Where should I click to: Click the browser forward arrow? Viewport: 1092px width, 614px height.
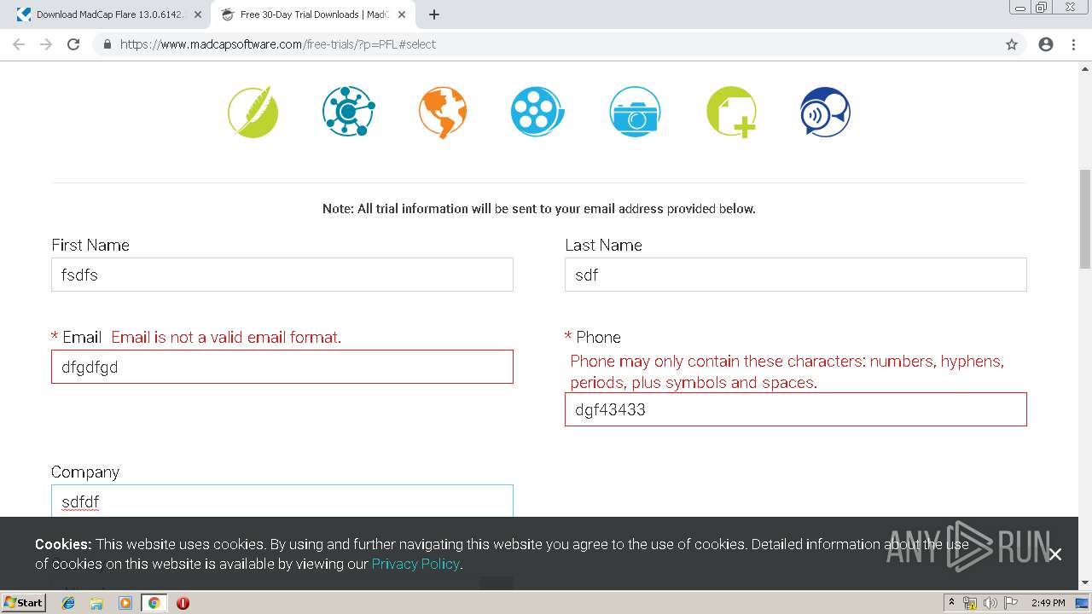pyautogui.click(x=46, y=44)
